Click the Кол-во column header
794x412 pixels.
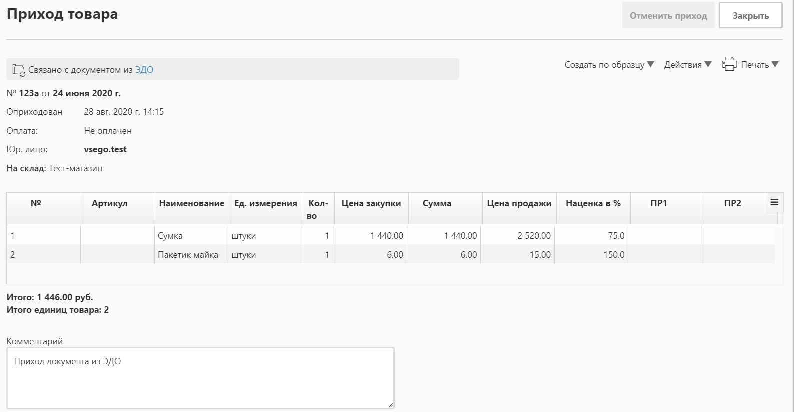[318, 209]
